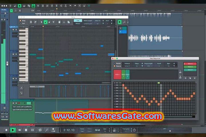Screen dimensions: 206x137
Task: Select the Freerun radio button in Step Sequencer
Action: tap(114, 66)
